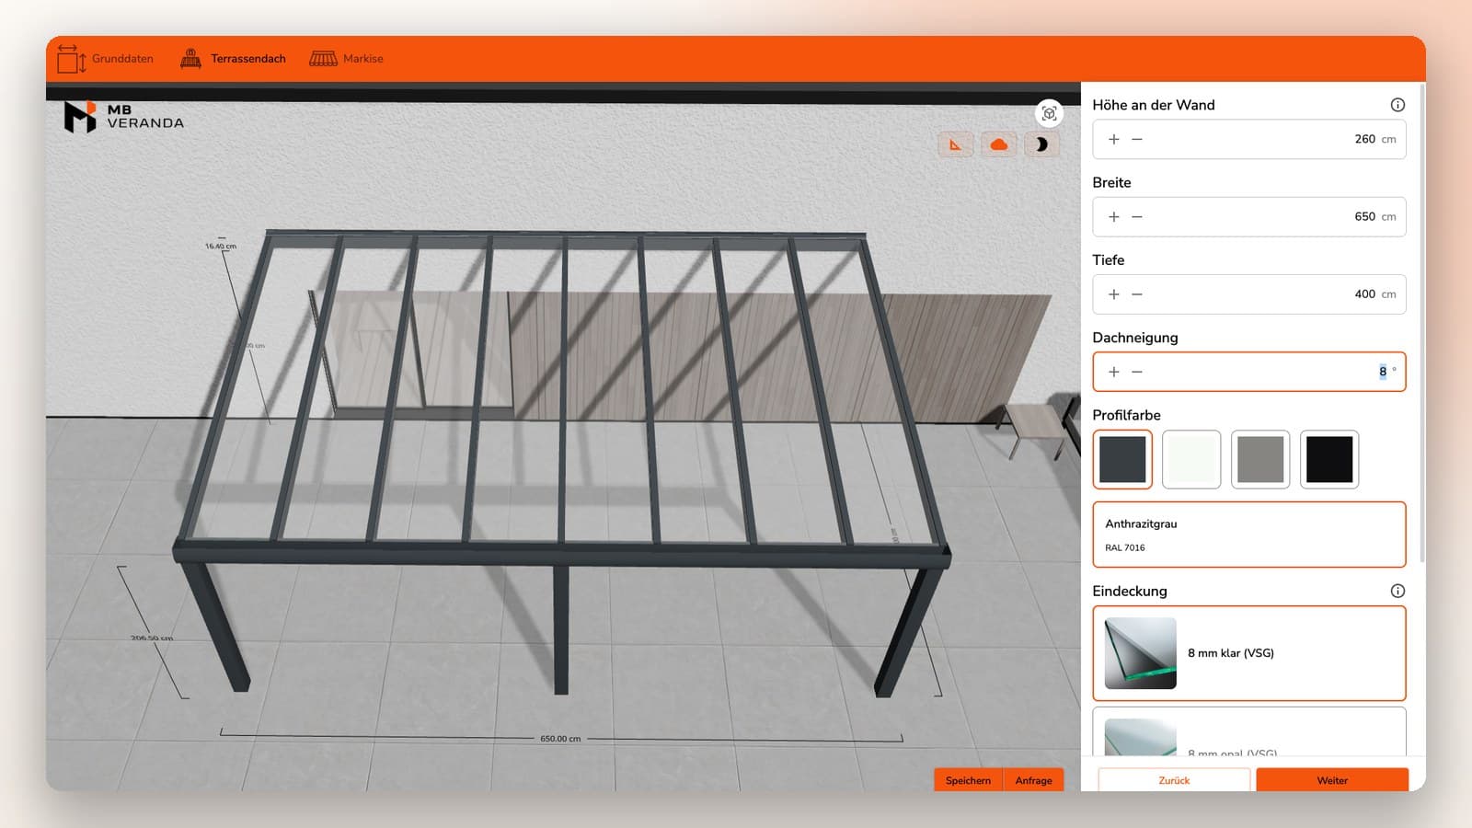Select the black profile color swatch
This screenshot has width=1472, height=828.
tap(1329, 459)
